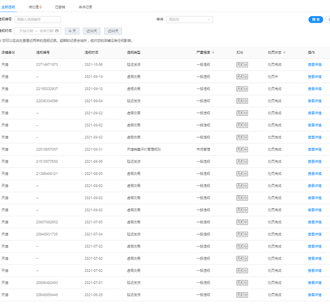The width and height of the screenshot is (330, 304).
Task: Click 无扣分 tag in row 22714971873
Action: click(242, 65)
